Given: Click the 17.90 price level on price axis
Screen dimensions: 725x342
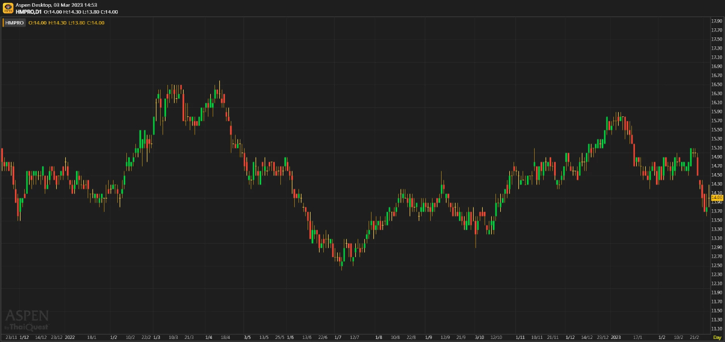Looking at the screenshot, I should [x=717, y=21].
